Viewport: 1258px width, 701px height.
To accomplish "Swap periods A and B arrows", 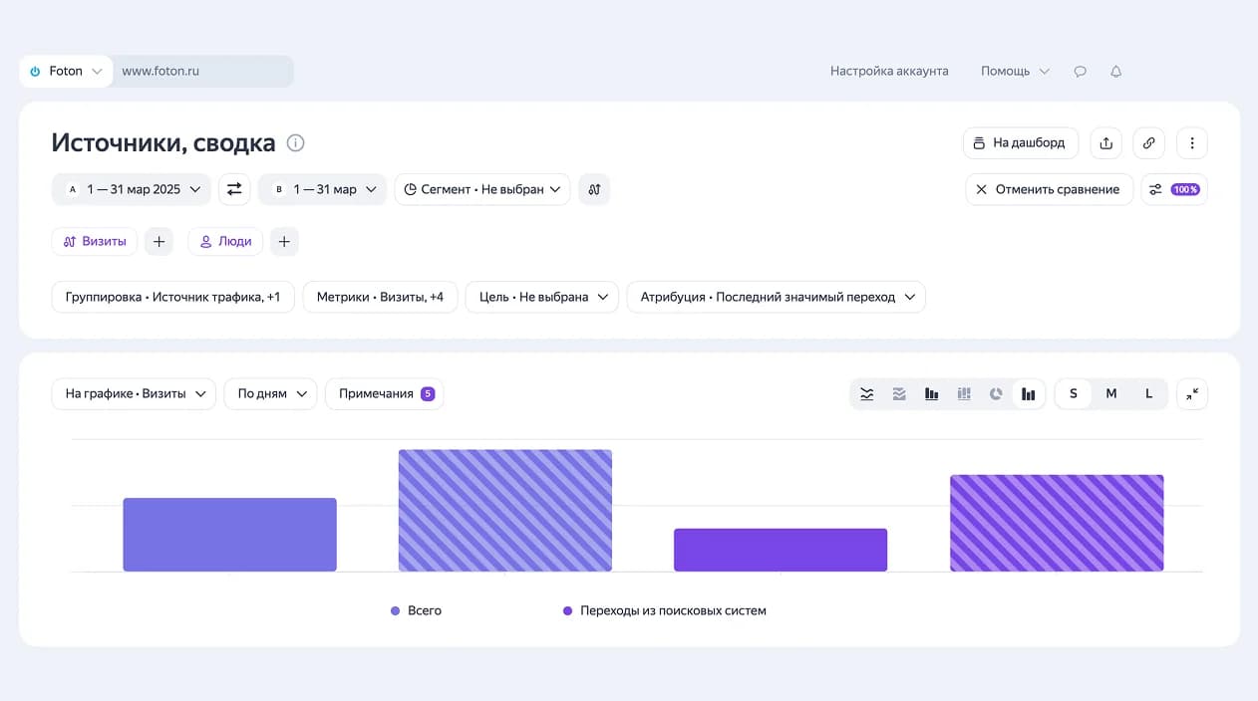I will pos(234,189).
